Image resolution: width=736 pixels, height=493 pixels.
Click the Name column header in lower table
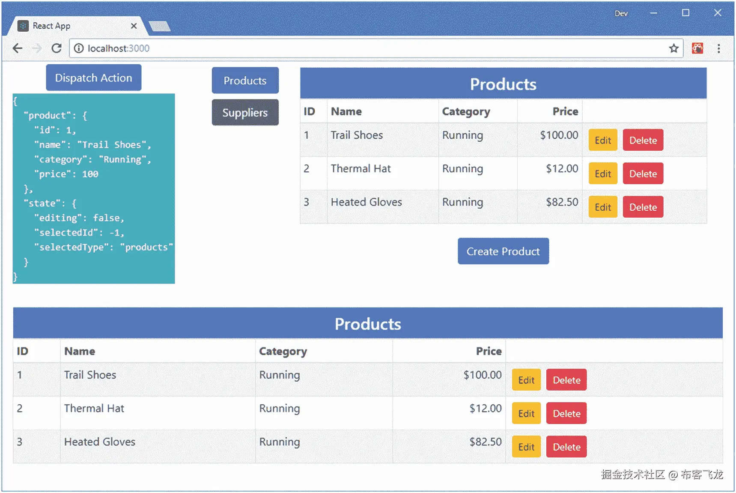(x=80, y=352)
